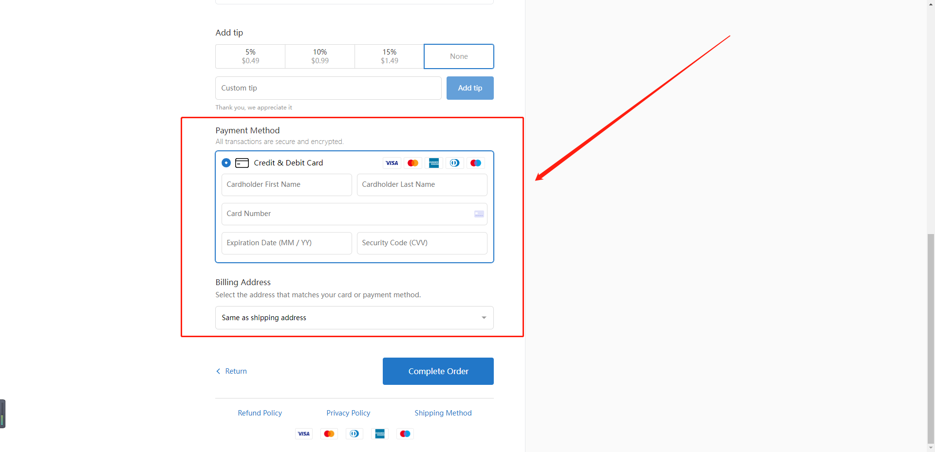Focus the Card Number field

tap(354, 214)
